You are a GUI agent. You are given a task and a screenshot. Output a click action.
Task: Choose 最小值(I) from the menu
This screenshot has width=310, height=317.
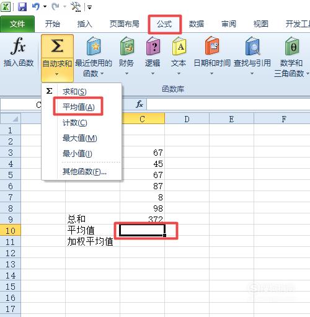click(x=81, y=153)
